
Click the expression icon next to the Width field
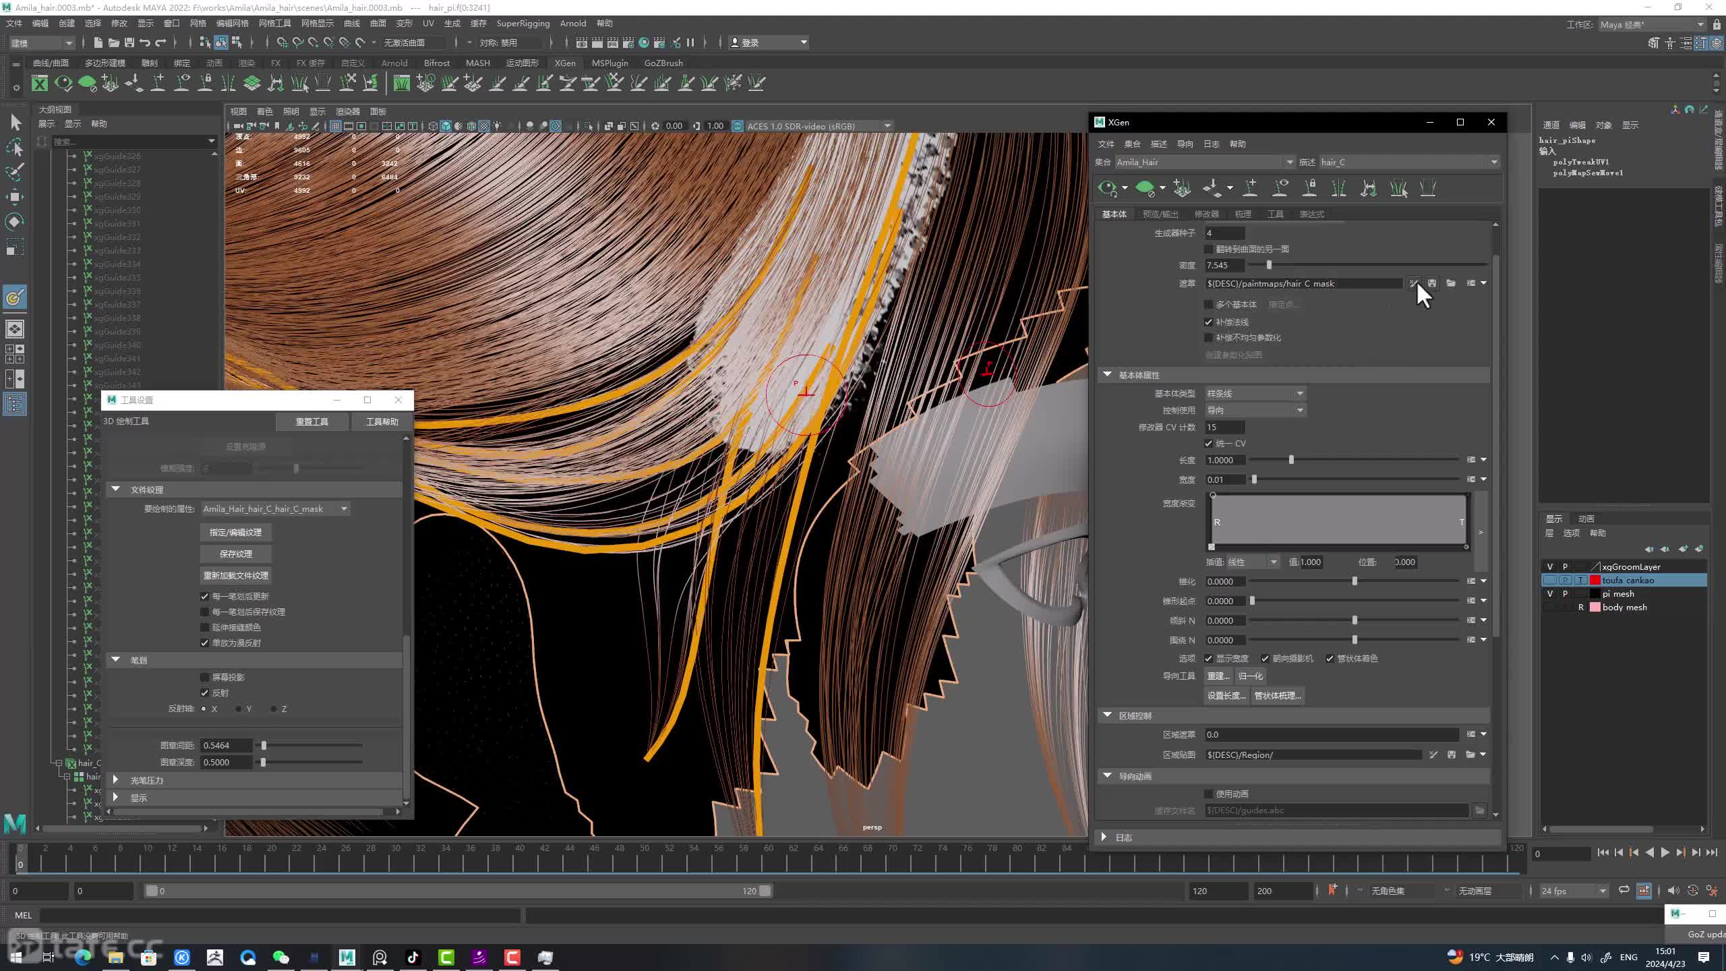[1471, 479]
